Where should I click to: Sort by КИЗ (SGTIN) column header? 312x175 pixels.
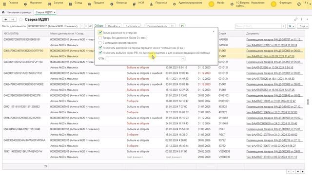point(25,34)
